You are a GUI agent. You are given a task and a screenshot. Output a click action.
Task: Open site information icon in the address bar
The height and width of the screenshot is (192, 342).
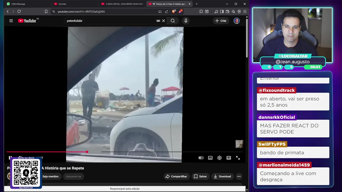point(53,11)
